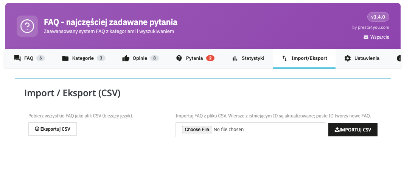Open the Opinie tab

point(140,58)
